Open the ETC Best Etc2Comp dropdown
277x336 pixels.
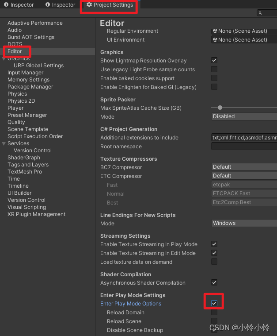pos(244,202)
